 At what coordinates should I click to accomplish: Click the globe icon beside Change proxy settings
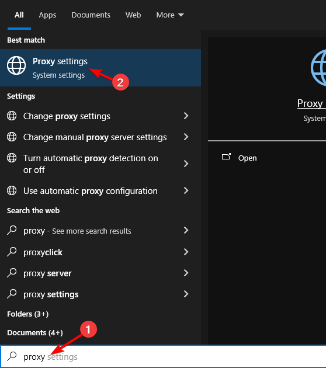tap(12, 116)
